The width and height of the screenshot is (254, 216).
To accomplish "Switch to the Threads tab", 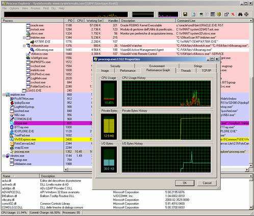I will 186,71.
